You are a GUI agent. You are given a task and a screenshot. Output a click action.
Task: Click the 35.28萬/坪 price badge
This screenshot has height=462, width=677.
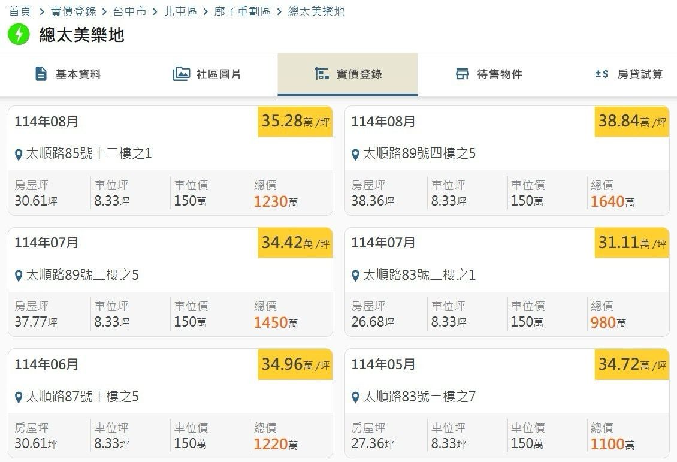click(295, 122)
